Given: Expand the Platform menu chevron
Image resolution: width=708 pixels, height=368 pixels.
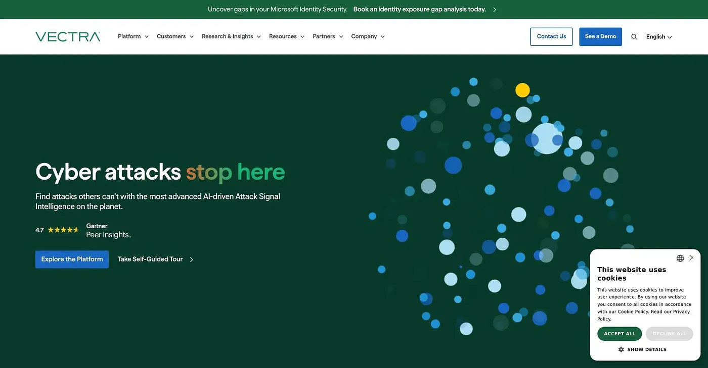Looking at the screenshot, I should click(x=147, y=37).
